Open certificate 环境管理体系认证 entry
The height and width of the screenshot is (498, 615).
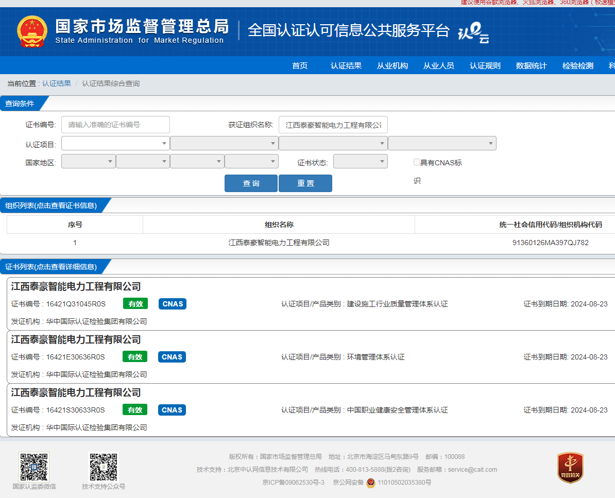point(375,357)
